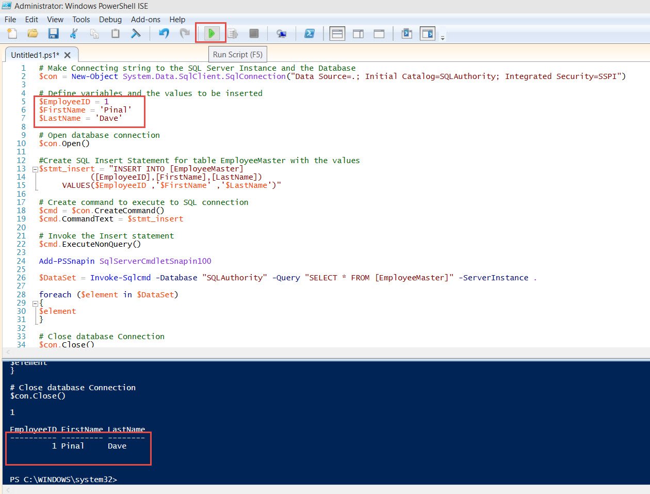Click the console pane horizontal scrollbar left arrow
Screen dimensions: 650x494
pos(8,489)
